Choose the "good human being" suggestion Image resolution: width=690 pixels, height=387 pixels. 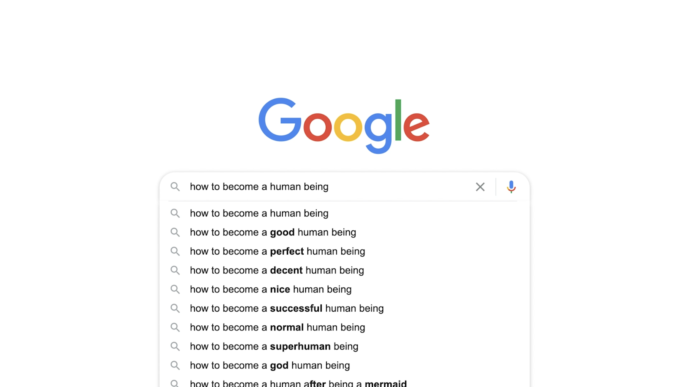[x=273, y=232]
